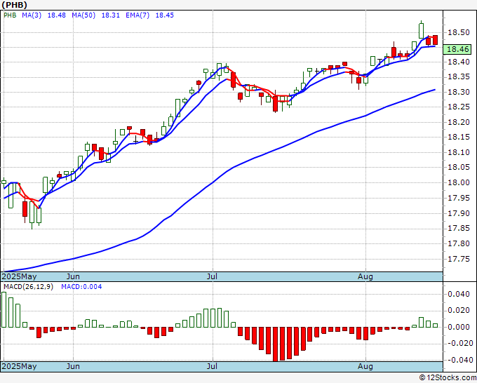The image size is (477, 383).
Task: Click the last red candlestick on the chart
Action: [436, 40]
